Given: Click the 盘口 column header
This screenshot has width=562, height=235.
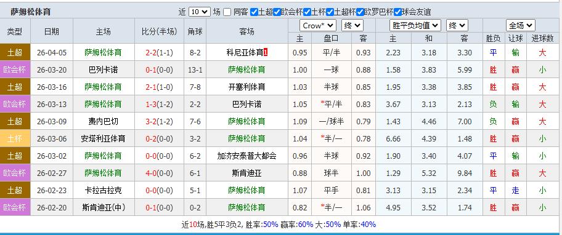Looking at the screenshot, I should click(x=331, y=38).
